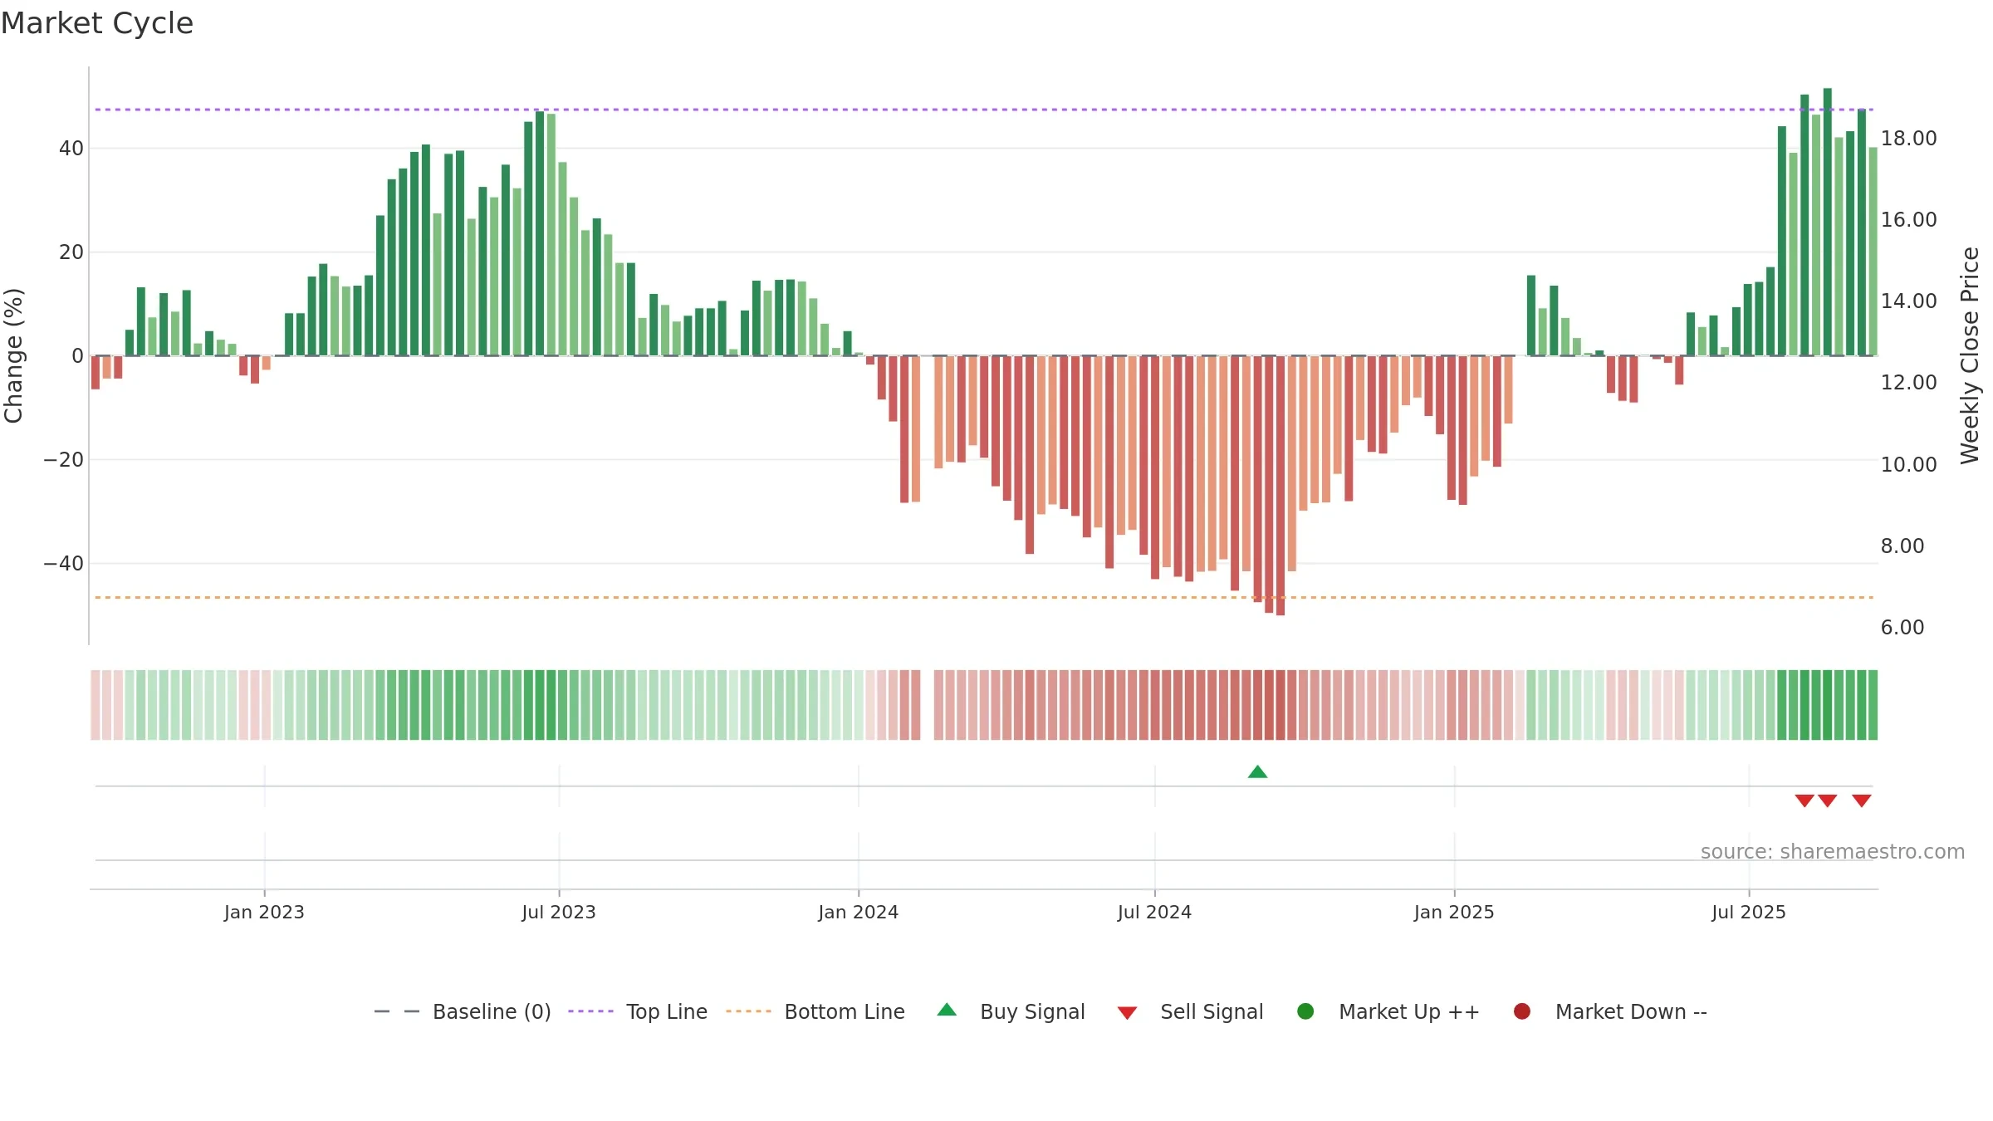Click the 0 change axis label
The height and width of the screenshot is (1121, 1993).
[77, 356]
